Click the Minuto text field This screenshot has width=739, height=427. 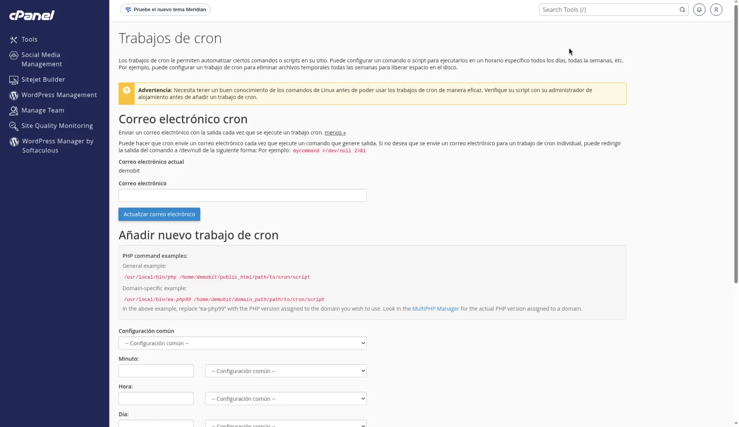(x=156, y=371)
